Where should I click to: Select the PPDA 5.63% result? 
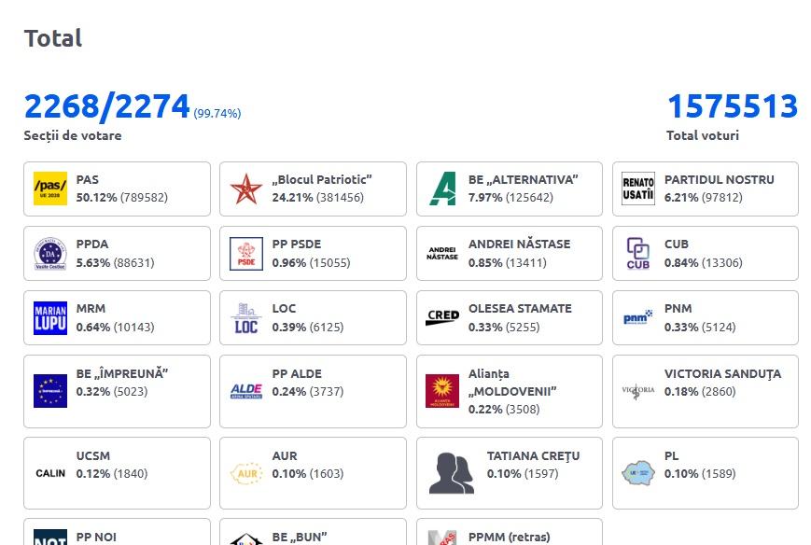(116, 262)
